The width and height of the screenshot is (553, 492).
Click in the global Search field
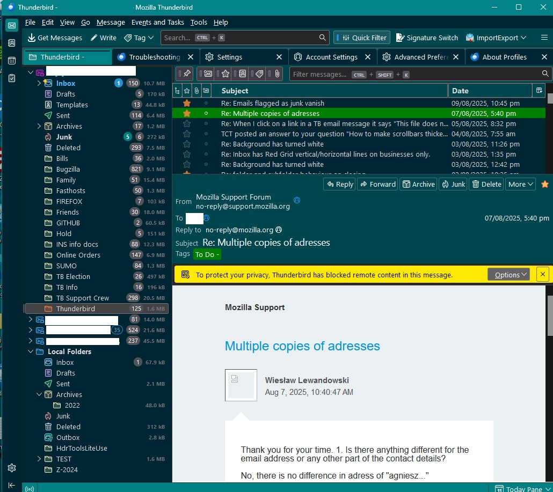click(245, 38)
